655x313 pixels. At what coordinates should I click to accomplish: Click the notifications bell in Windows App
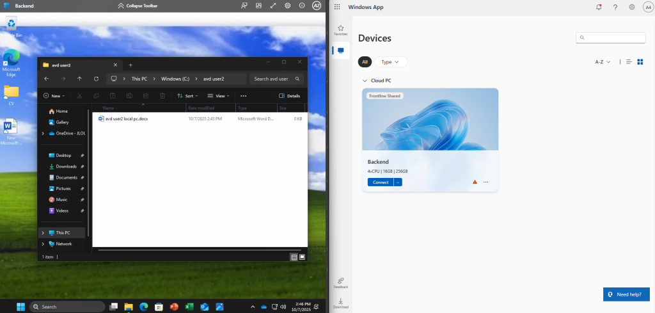599,7
